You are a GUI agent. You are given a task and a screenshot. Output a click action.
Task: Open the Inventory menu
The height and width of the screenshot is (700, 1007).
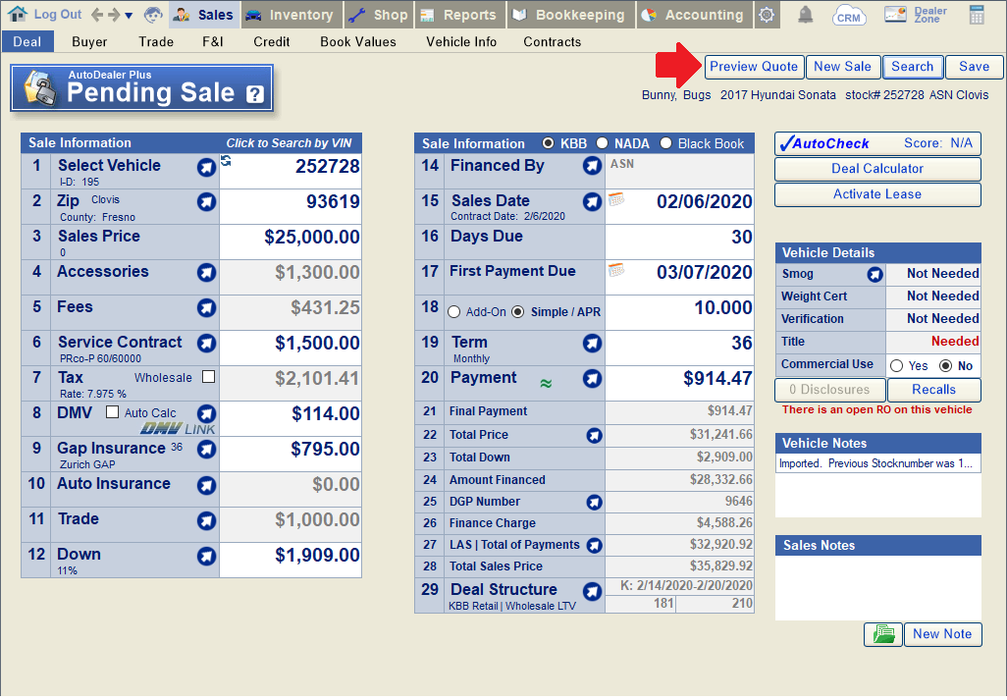291,15
